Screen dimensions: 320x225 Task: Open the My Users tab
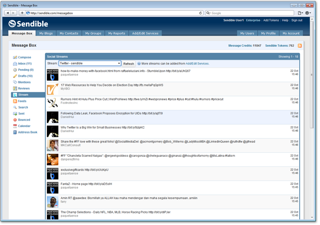247,33
